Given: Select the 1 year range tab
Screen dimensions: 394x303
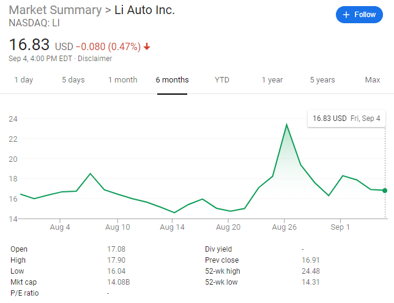Looking at the screenshot, I should tap(272, 80).
